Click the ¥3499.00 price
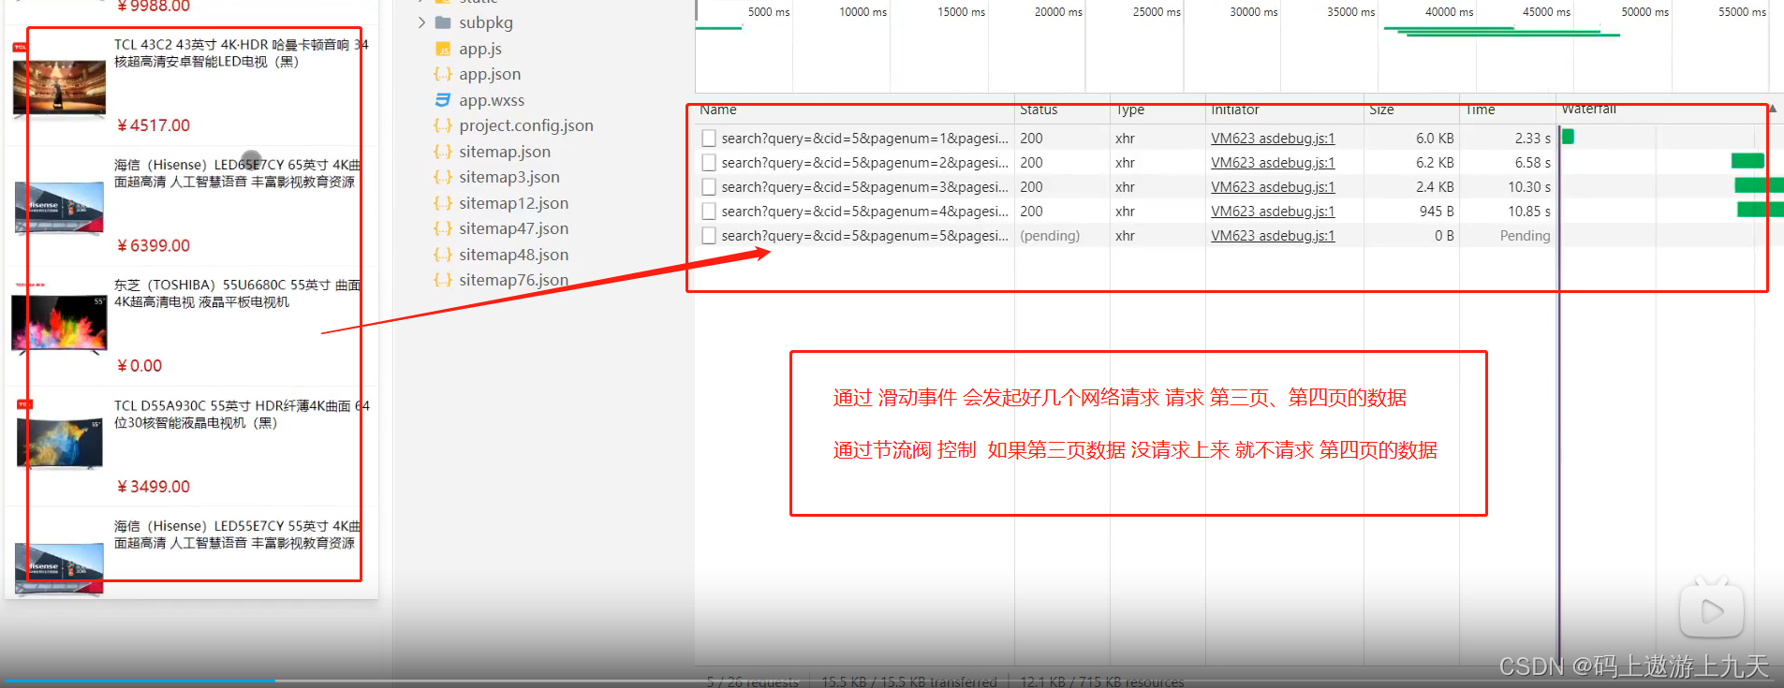Viewport: 1784px width, 688px height. [x=154, y=487]
